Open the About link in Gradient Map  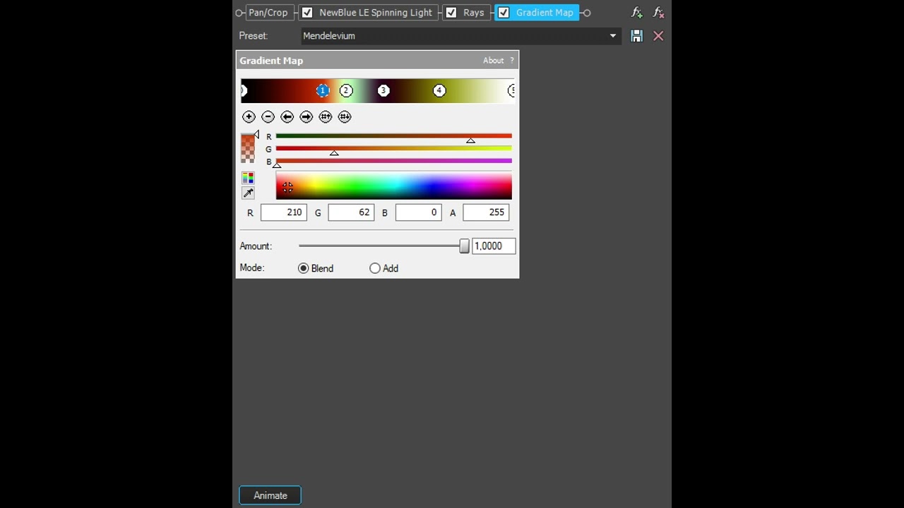point(493,61)
